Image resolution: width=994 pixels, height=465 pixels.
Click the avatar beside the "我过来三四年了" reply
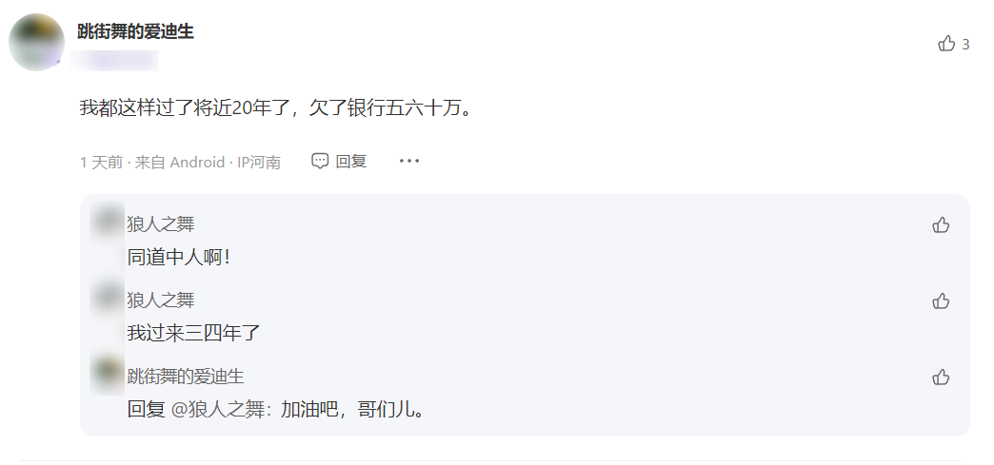pyautogui.click(x=108, y=297)
